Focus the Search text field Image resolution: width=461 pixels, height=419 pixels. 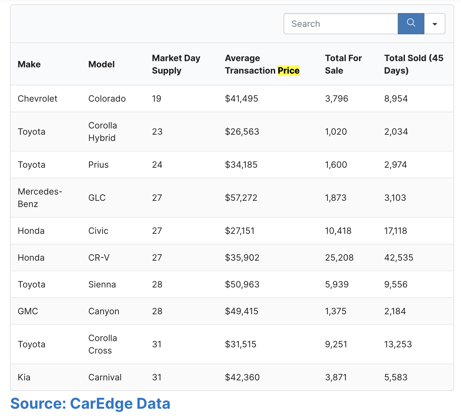(341, 24)
